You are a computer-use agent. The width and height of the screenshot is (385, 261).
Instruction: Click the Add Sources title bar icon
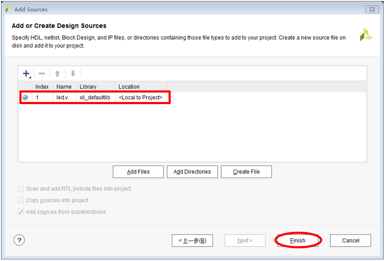point(8,9)
